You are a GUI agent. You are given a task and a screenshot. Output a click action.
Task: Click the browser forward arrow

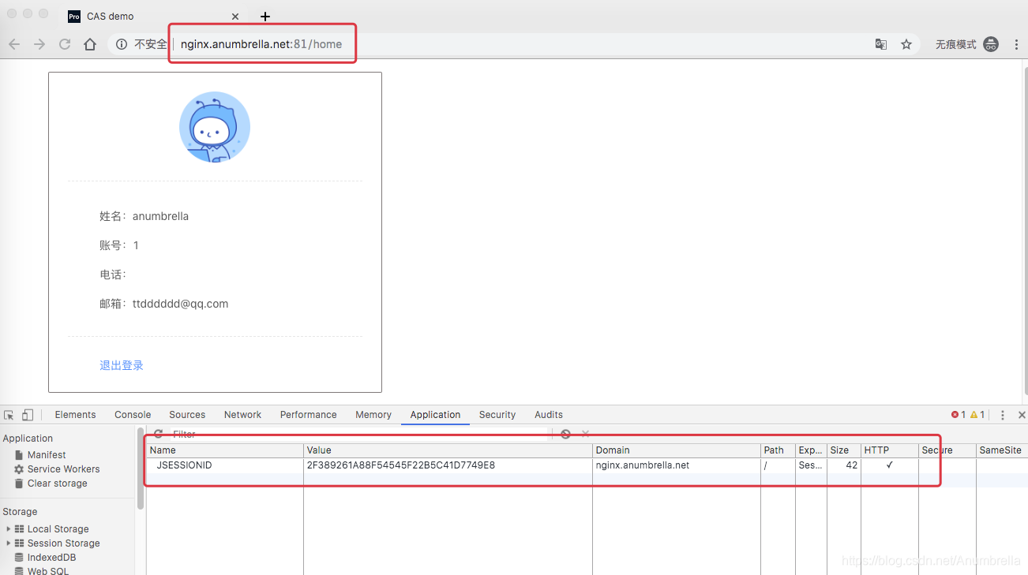[39, 44]
